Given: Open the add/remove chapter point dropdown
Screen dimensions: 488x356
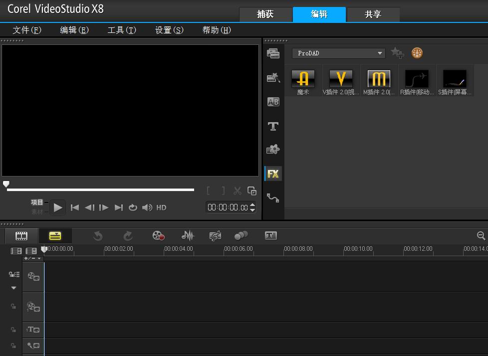Looking at the screenshot, I should pyautogui.click(x=32, y=258).
